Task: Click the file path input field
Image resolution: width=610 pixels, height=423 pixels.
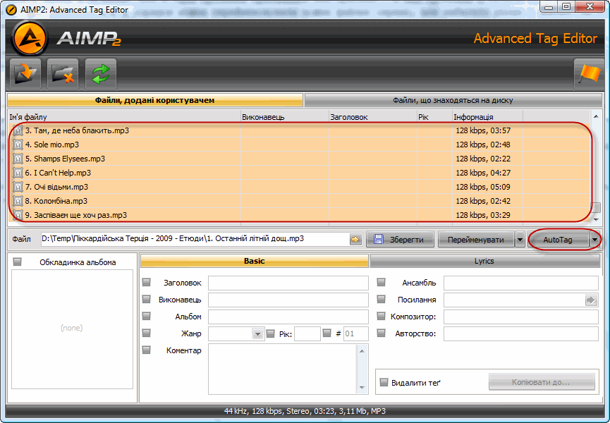Action: click(195, 239)
